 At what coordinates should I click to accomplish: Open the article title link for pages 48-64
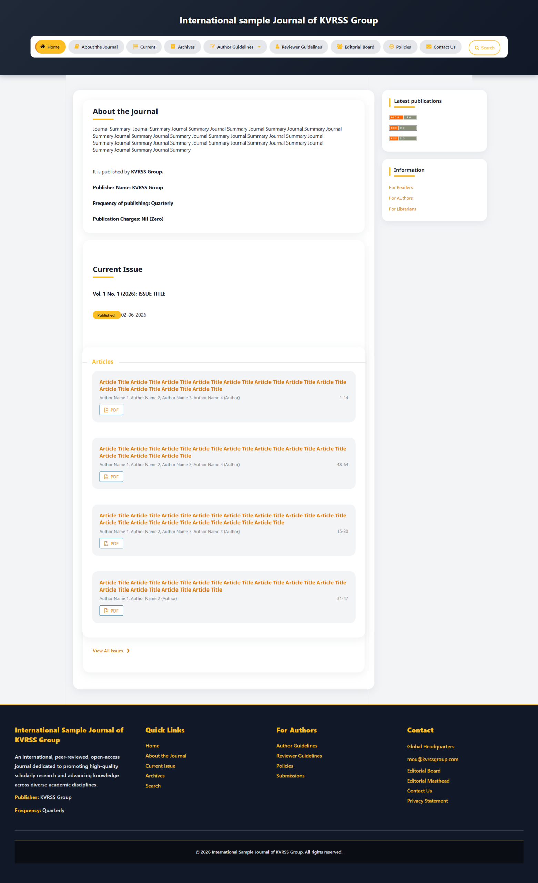click(x=223, y=452)
